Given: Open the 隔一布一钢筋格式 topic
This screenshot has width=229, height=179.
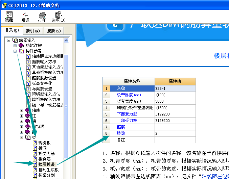Looking at the screenshot, I should tap(48, 105).
